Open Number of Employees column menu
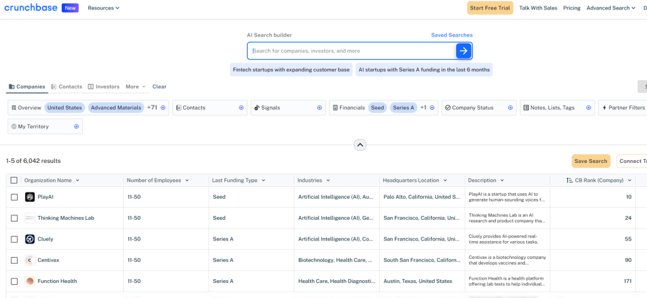Viewport: 647px width, 298px height. (x=187, y=181)
